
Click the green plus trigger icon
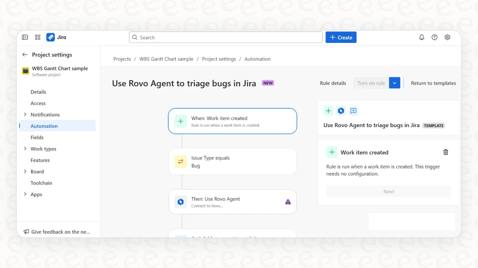[x=328, y=111]
